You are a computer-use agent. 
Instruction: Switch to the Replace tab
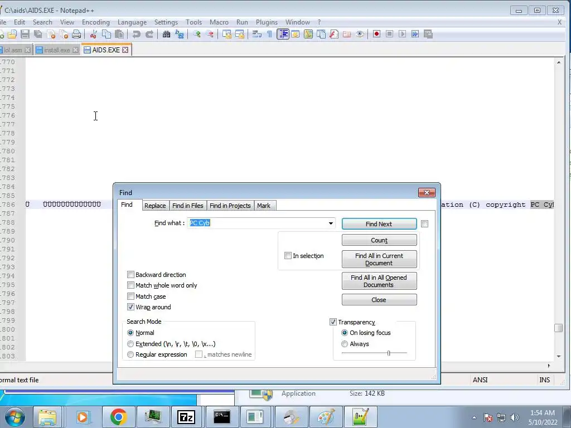[x=155, y=206]
